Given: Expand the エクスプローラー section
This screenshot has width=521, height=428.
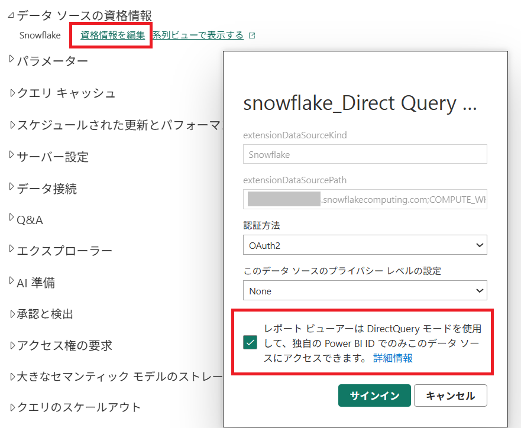Looking at the screenshot, I should click(x=12, y=249).
